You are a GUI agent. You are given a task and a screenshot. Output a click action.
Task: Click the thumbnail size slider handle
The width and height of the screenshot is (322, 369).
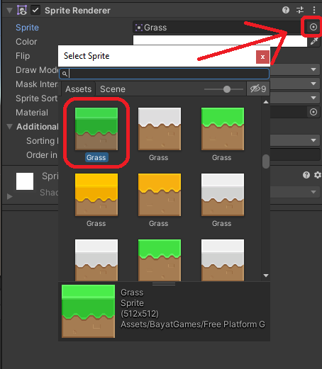(x=227, y=89)
